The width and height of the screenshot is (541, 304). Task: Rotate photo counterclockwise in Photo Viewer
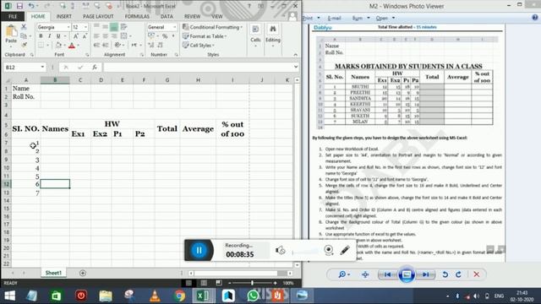[445, 274]
